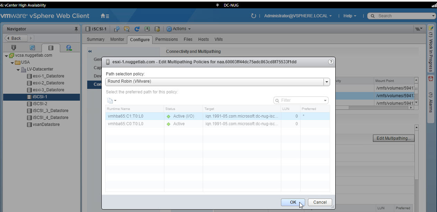Expand the Administrator@VSPHERE.LOCAL user menu
The height and width of the screenshot is (212, 437).
[x=298, y=16]
